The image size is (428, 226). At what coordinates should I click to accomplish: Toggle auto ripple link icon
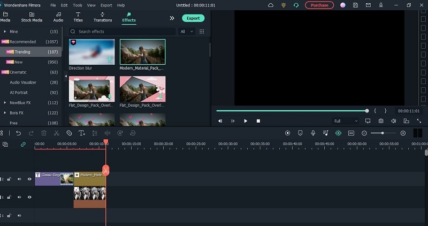(x=23, y=144)
